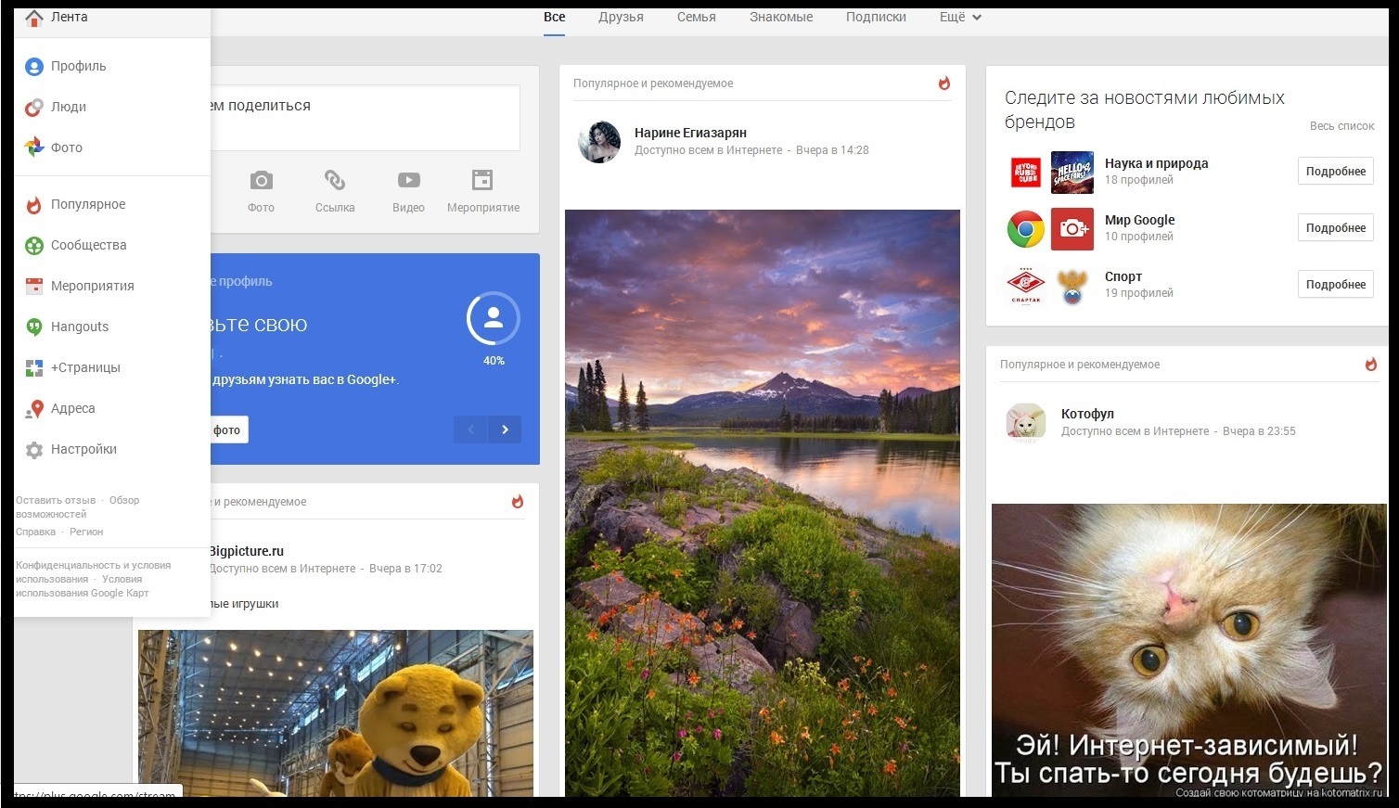Click timestamp Вчера в 23:55

point(1259,431)
